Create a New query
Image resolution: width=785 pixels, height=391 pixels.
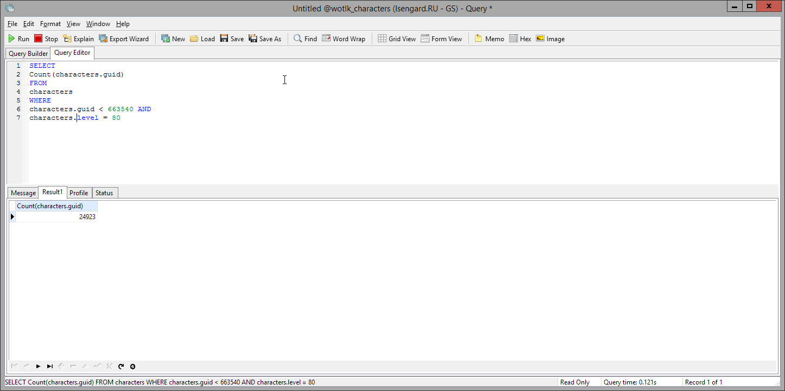173,39
